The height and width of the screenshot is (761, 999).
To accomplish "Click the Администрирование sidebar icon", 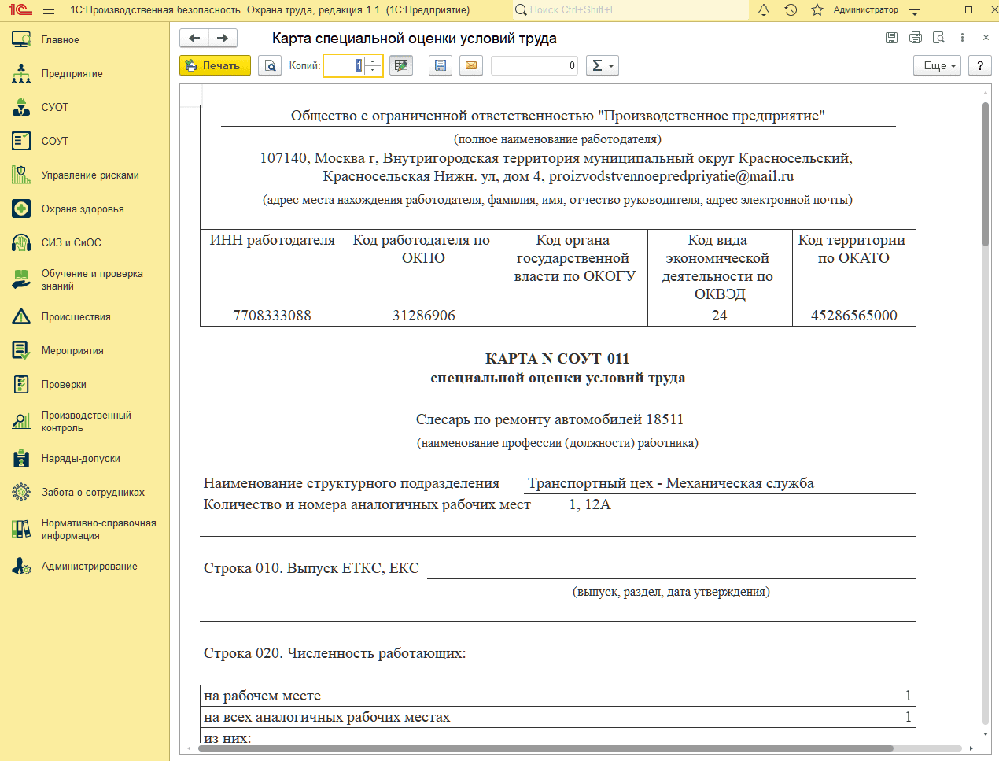I will tap(21, 566).
